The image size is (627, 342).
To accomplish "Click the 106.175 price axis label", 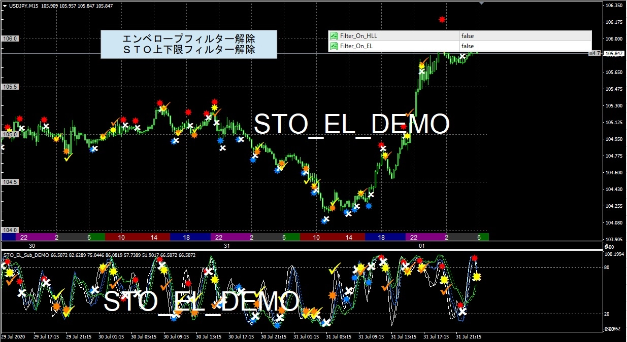I will [614, 22].
